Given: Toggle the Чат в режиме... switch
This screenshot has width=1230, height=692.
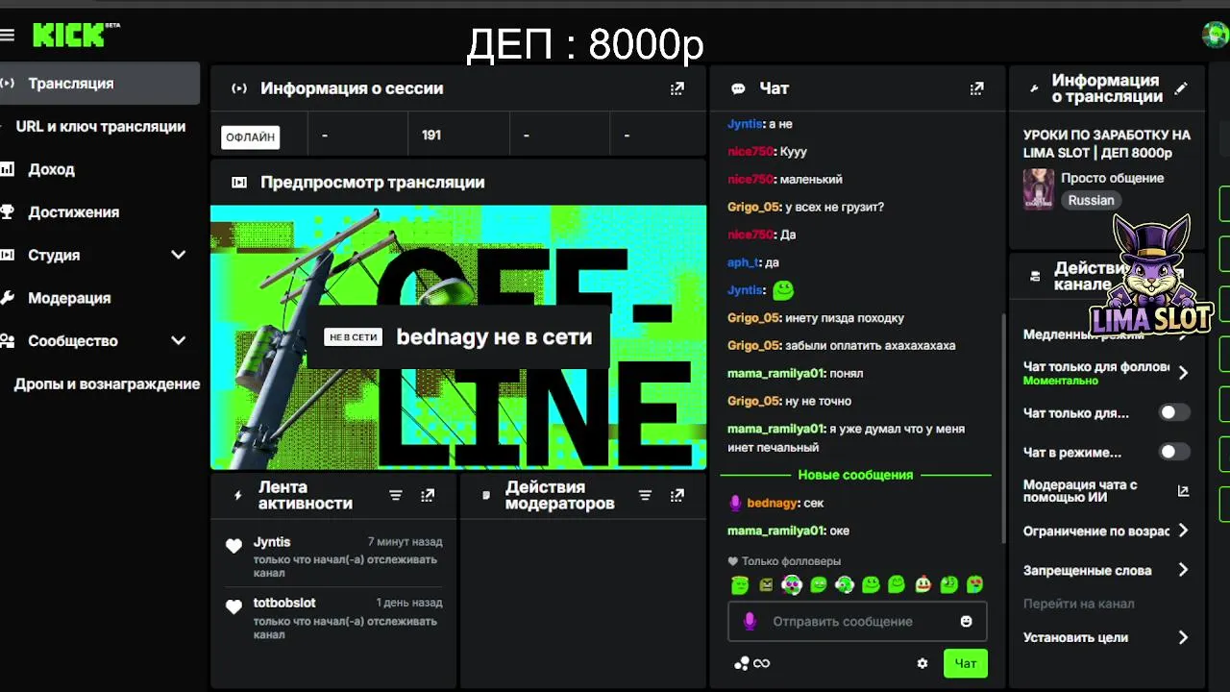Looking at the screenshot, I should point(1174,452).
